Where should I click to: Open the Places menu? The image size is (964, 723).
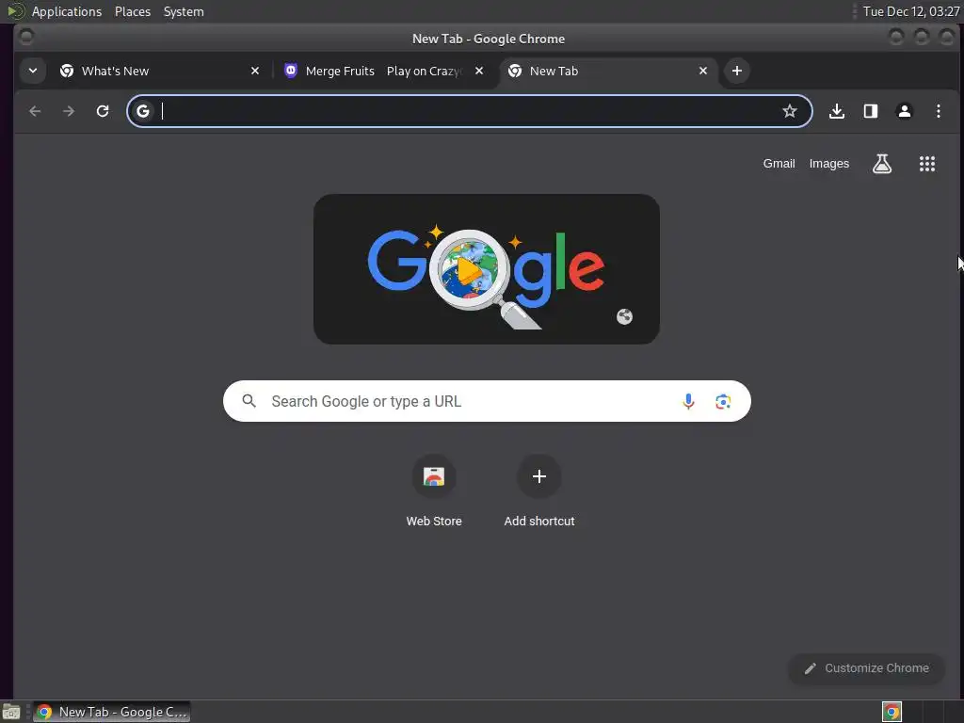tap(132, 11)
